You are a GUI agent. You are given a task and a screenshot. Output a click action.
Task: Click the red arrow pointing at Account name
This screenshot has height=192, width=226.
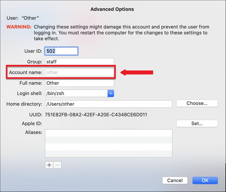click(x=137, y=72)
